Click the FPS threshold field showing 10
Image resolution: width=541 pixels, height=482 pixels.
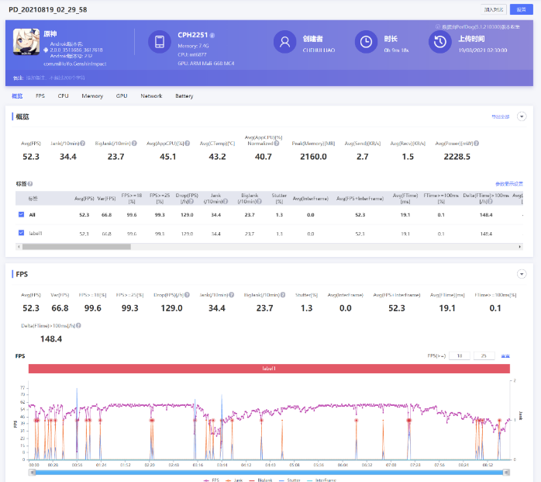(459, 355)
